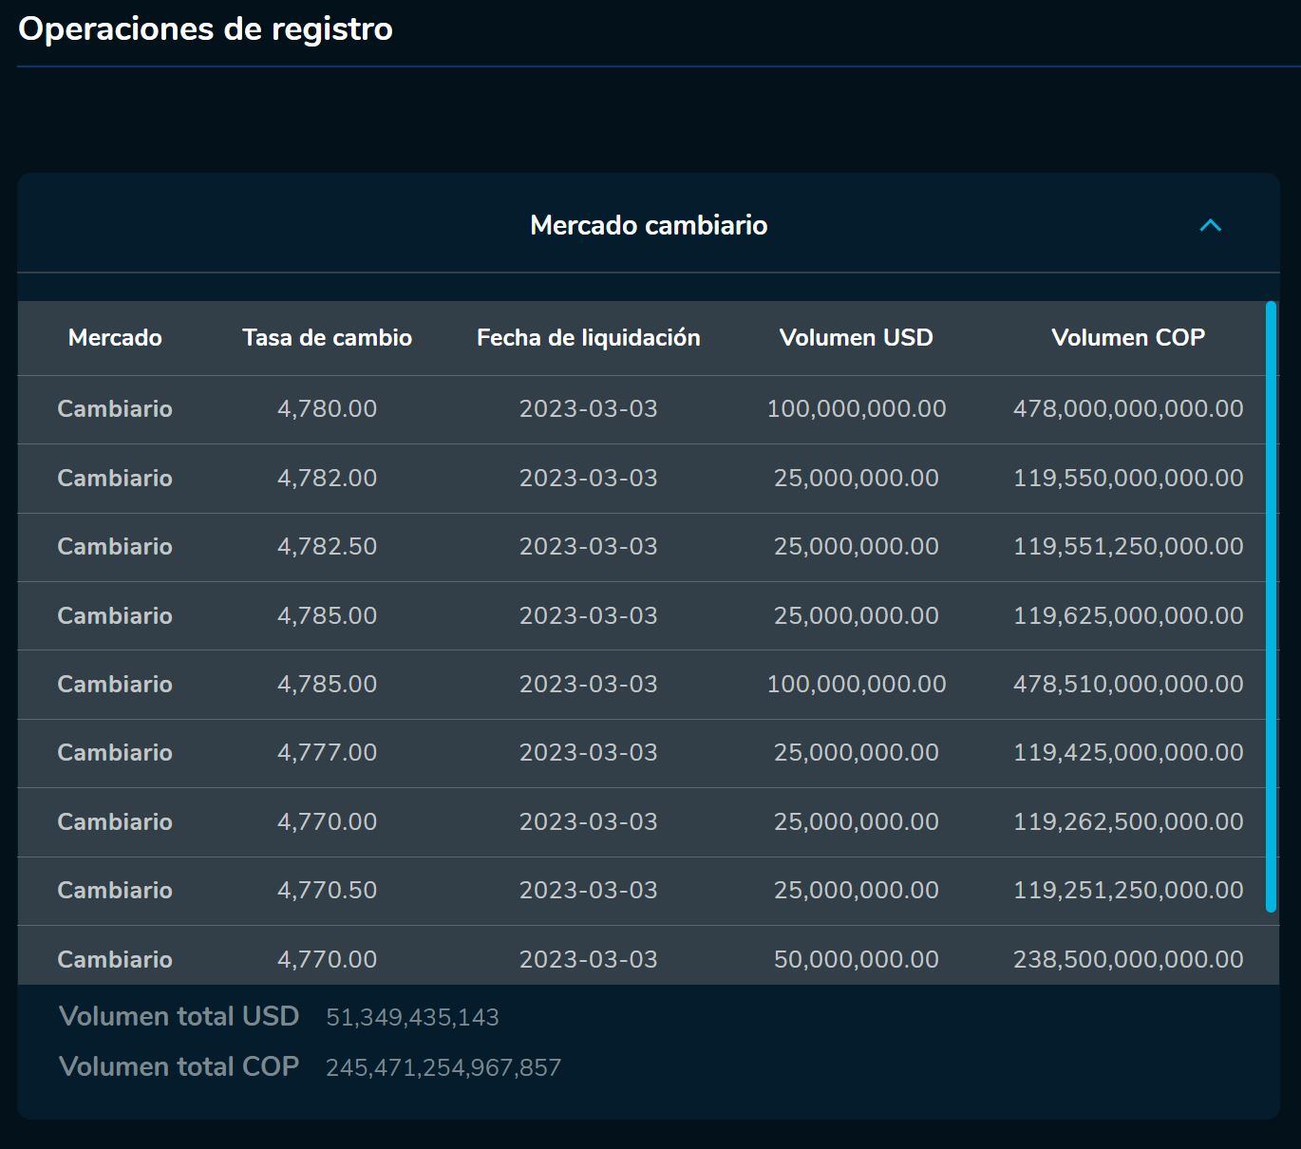Collapse the Mercado cambiario panel

[1210, 226]
